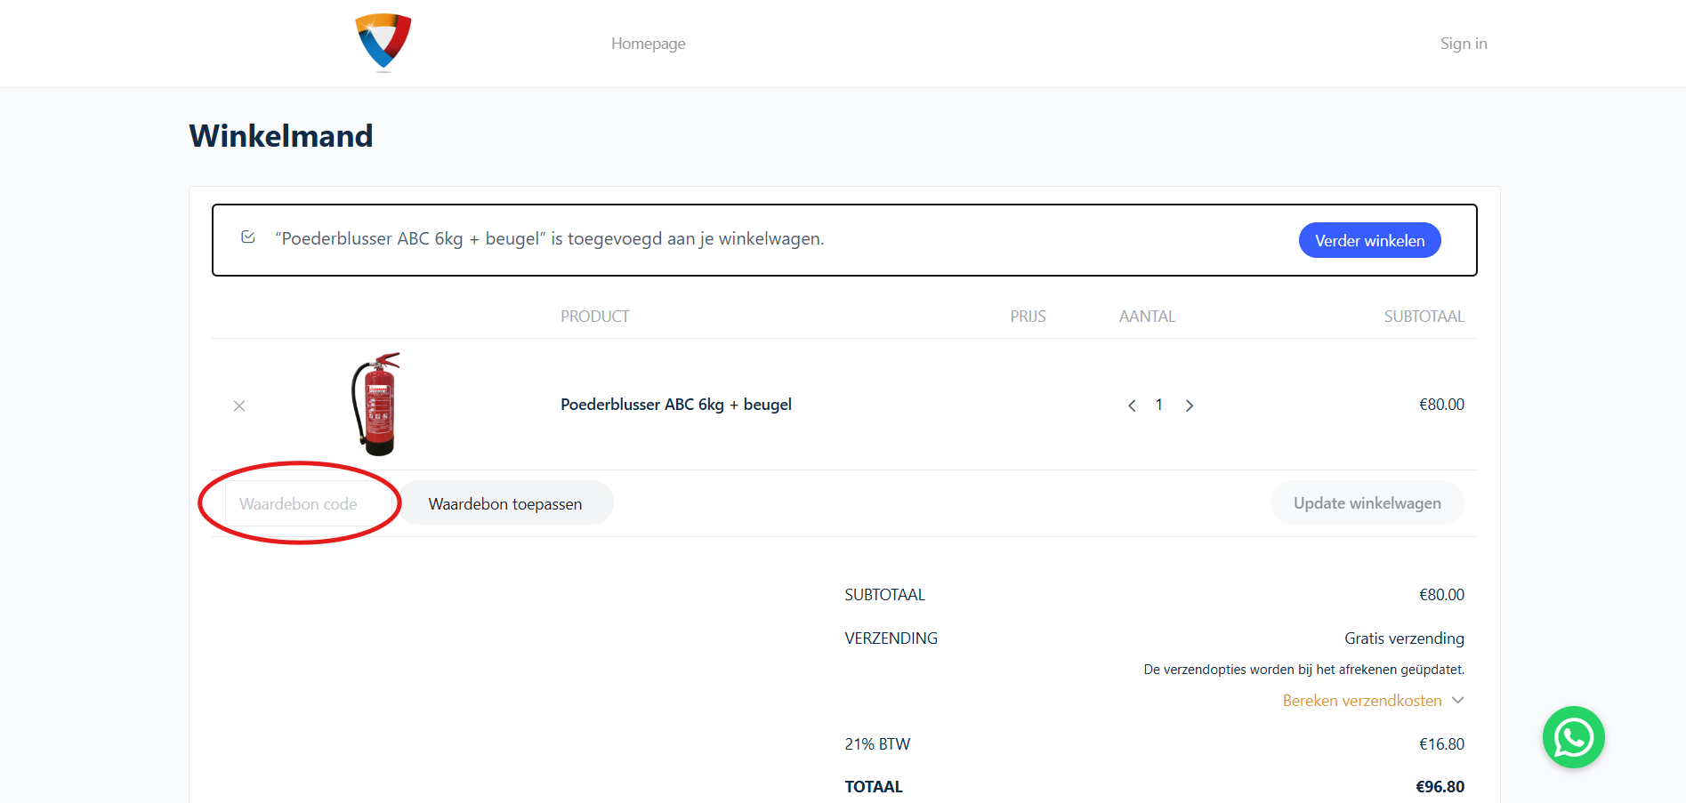Click the quantity value between the chevrons
Image resolution: width=1686 pixels, height=803 pixels.
point(1159,405)
